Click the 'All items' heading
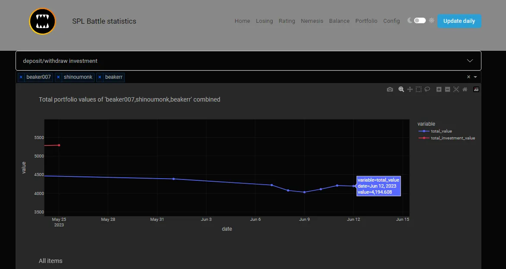506x269 pixels. coord(50,261)
